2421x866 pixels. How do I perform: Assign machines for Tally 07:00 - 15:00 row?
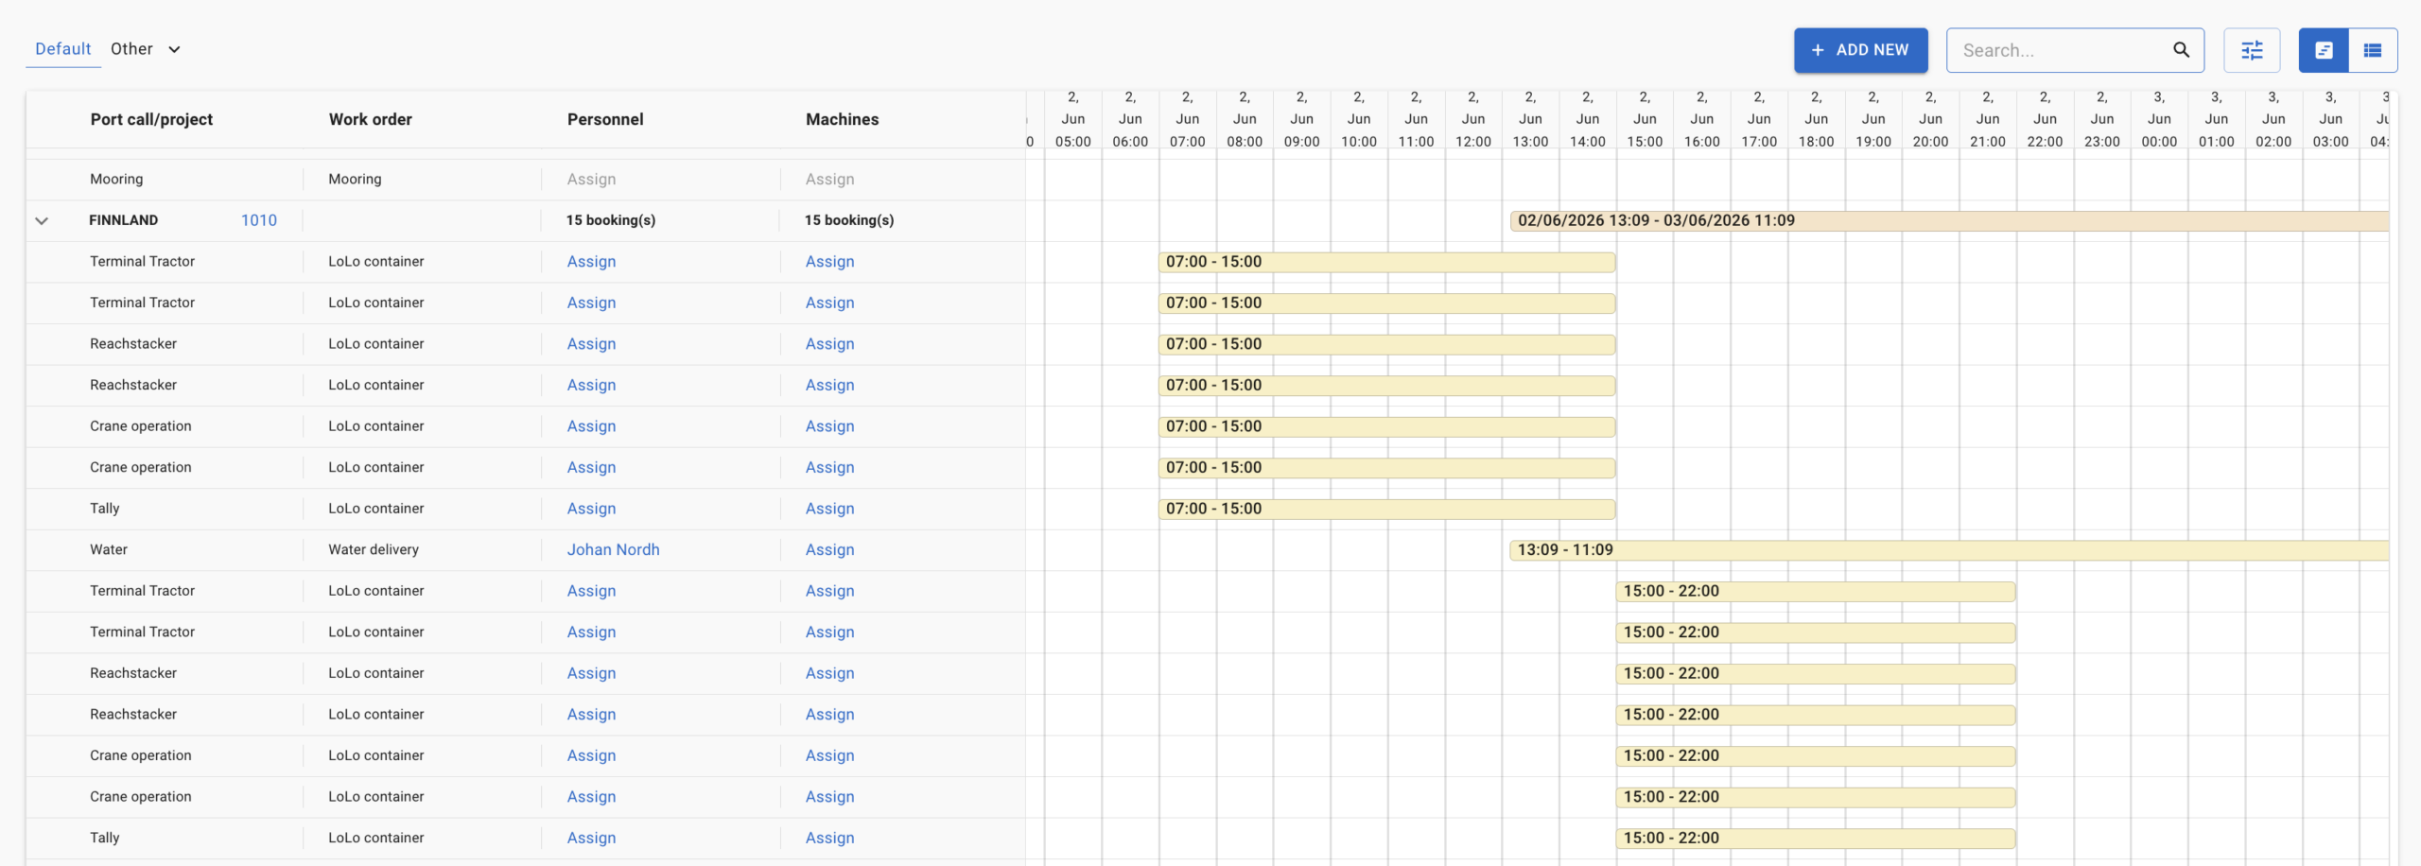(x=829, y=509)
